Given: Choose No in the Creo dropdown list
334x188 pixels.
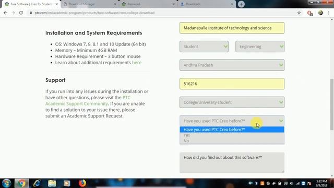Looking at the screenshot, I should (232, 140).
